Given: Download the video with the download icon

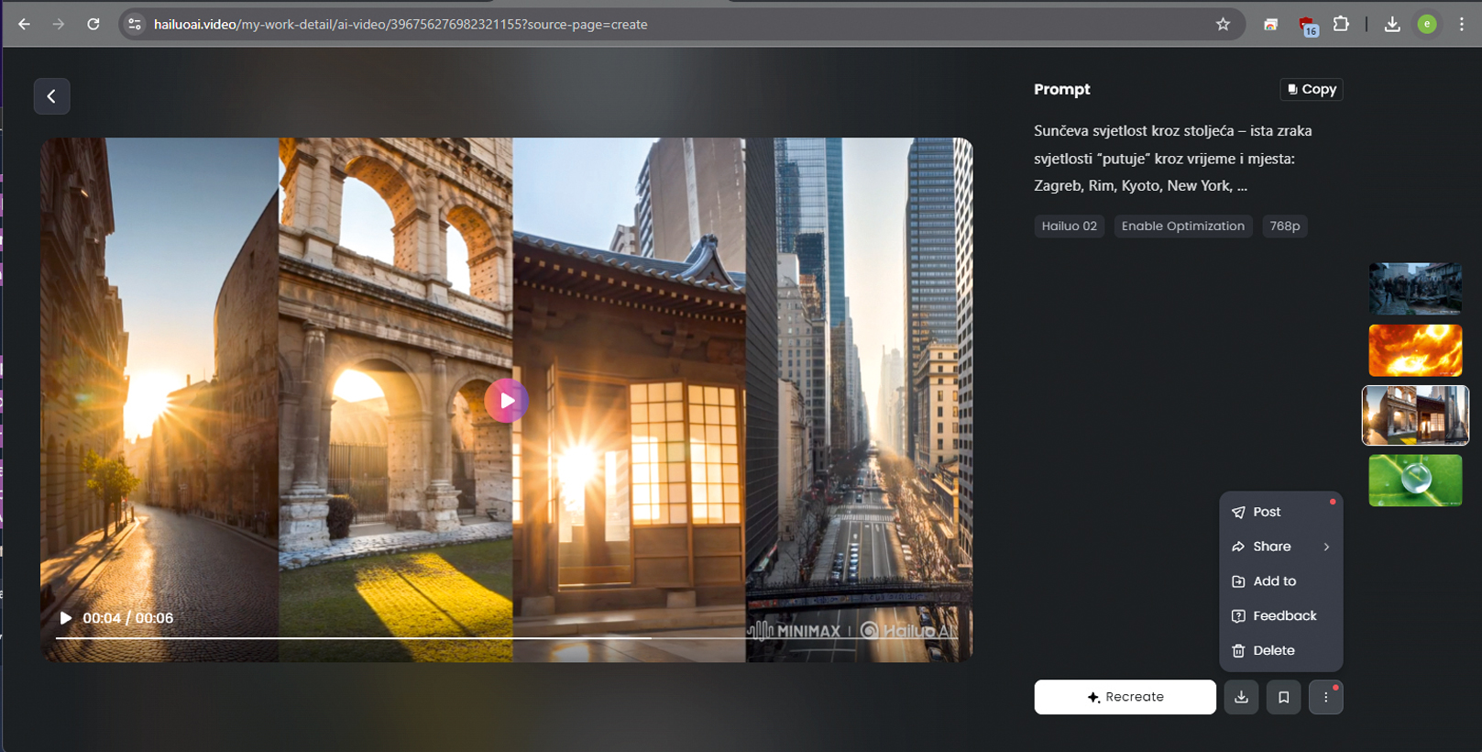Looking at the screenshot, I should tap(1241, 697).
